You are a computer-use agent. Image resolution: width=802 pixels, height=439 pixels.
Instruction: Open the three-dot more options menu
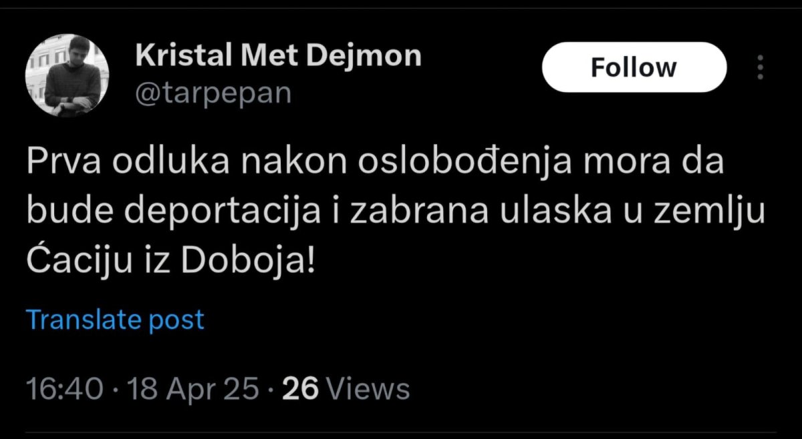coord(760,67)
